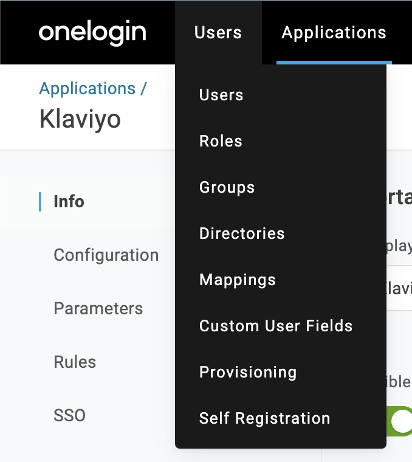412x462 pixels.
Task: Choose Roles from the Users dropdown
Action: pos(221,141)
